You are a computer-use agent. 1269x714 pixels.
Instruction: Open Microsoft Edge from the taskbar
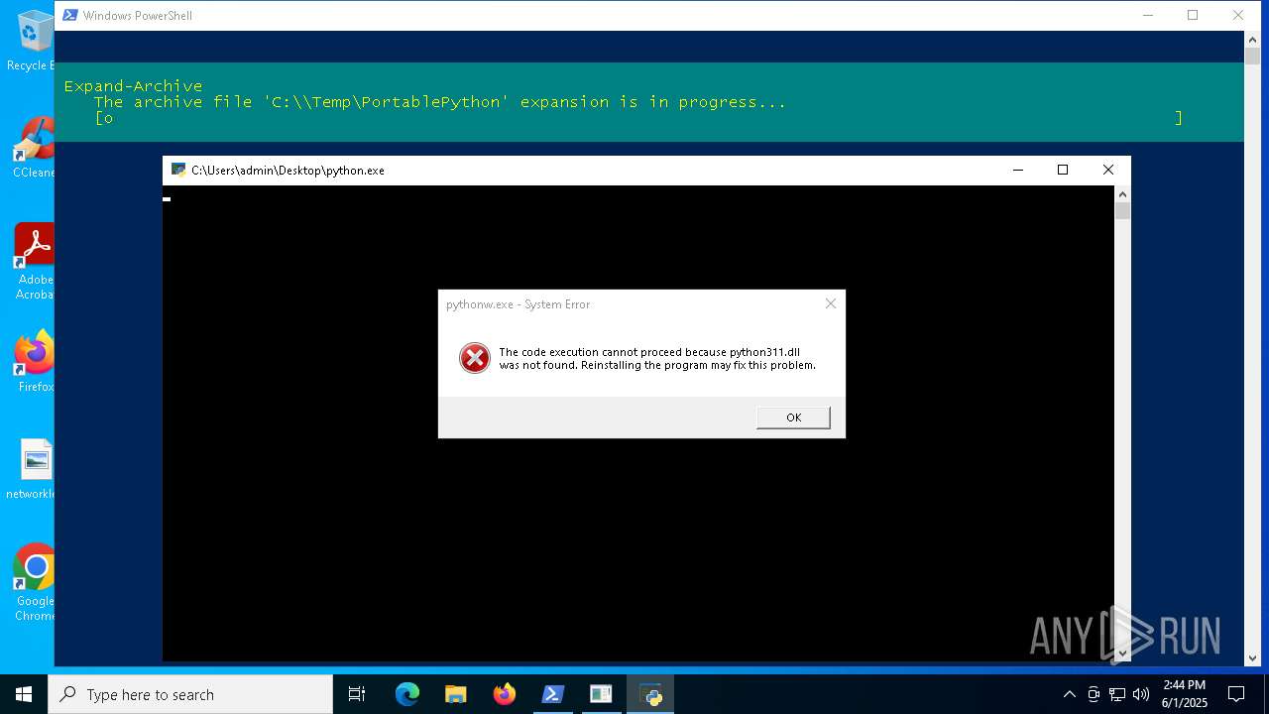(407, 694)
